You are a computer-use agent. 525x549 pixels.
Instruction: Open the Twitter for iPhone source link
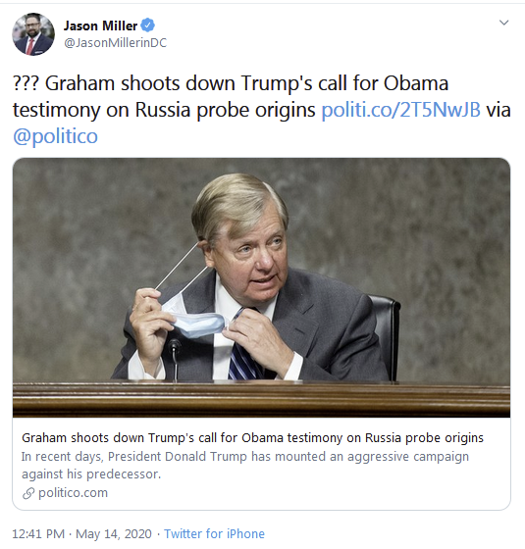pos(214,534)
